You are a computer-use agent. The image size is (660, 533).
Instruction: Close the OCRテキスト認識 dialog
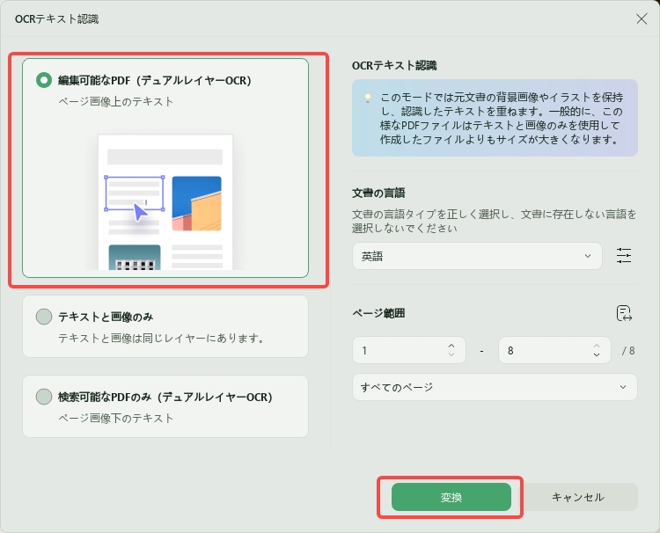[x=642, y=19]
